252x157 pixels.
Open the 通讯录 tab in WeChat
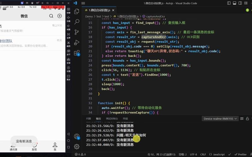tap(13, 147)
